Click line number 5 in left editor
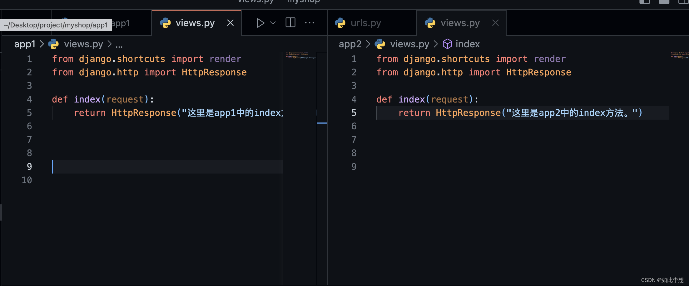Image resolution: width=689 pixels, height=286 pixels. [29, 113]
